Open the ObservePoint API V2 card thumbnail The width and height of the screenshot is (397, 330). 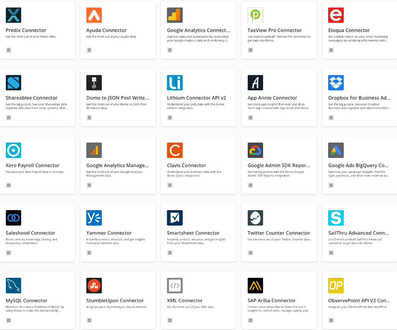point(336,285)
